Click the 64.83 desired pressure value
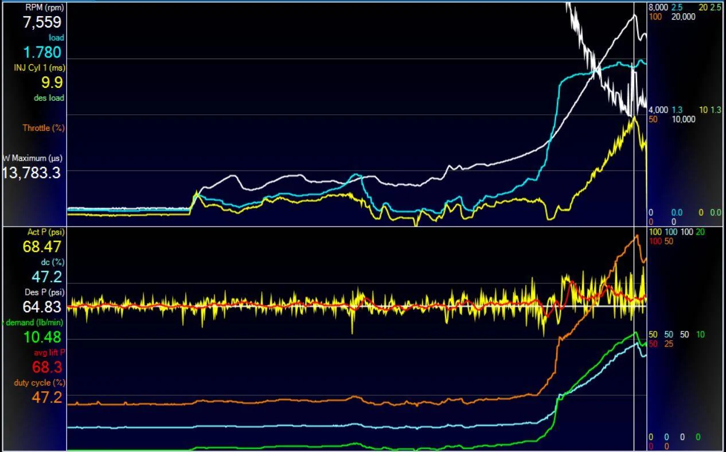The height and width of the screenshot is (452, 726). point(42,307)
